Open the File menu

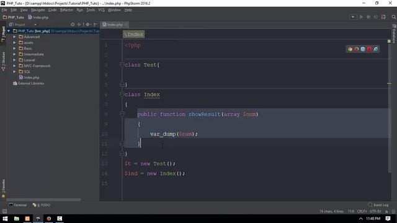click(4, 10)
